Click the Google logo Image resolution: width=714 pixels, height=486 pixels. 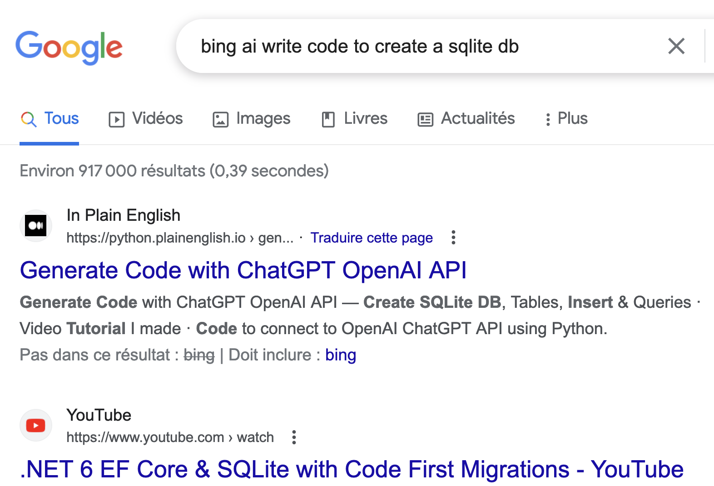click(69, 47)
